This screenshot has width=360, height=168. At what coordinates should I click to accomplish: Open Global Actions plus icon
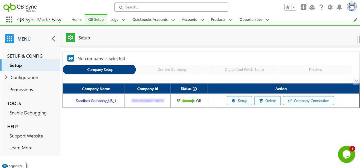[303, 7]
